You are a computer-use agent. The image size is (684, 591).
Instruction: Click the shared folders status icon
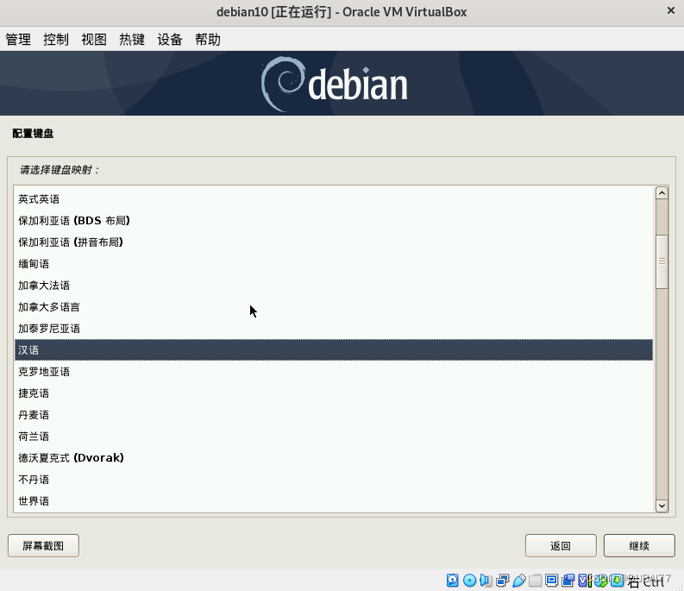coord(536,580)
